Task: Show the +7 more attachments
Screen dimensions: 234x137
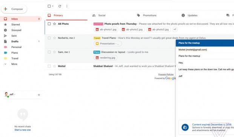Action: point(175,29)
